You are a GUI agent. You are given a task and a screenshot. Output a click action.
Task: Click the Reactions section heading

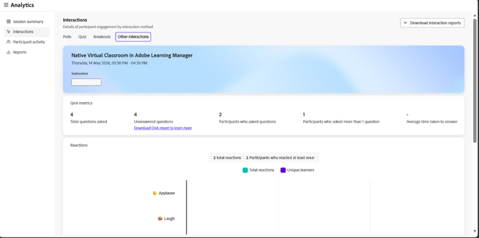79,145
